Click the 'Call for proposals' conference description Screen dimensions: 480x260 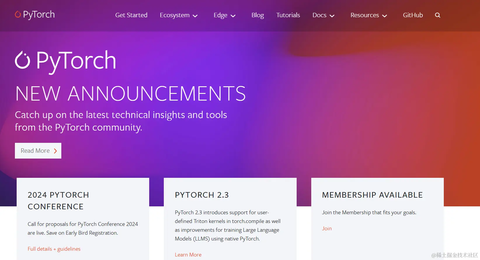(83, 229)
